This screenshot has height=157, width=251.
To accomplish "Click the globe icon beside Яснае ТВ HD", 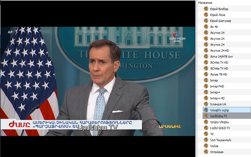I will point(206,74).
